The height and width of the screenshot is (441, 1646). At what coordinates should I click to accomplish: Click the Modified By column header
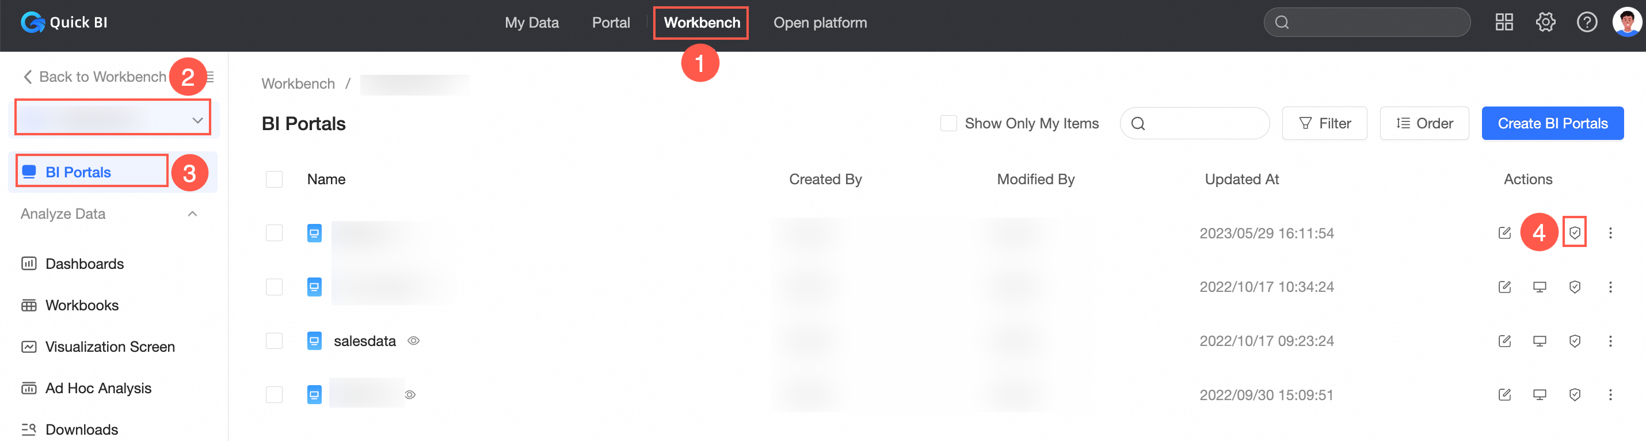pos(1035,180)
